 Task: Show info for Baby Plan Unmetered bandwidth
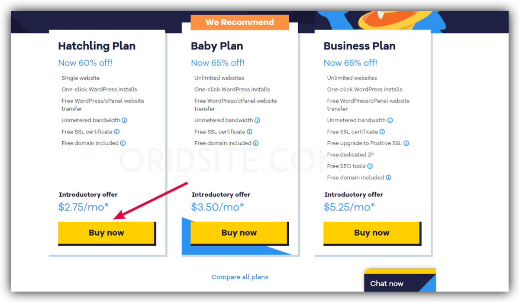(x=257, y=120)
